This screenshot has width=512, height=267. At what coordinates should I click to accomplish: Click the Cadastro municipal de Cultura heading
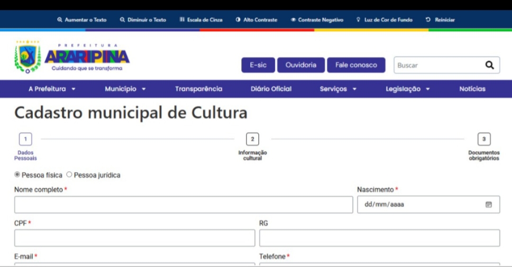131,113
